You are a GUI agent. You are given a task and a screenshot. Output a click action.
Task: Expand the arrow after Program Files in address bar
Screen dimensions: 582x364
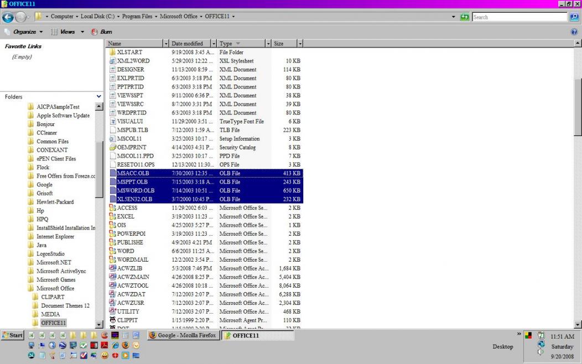pyautogui.click(x=156, y=17)
